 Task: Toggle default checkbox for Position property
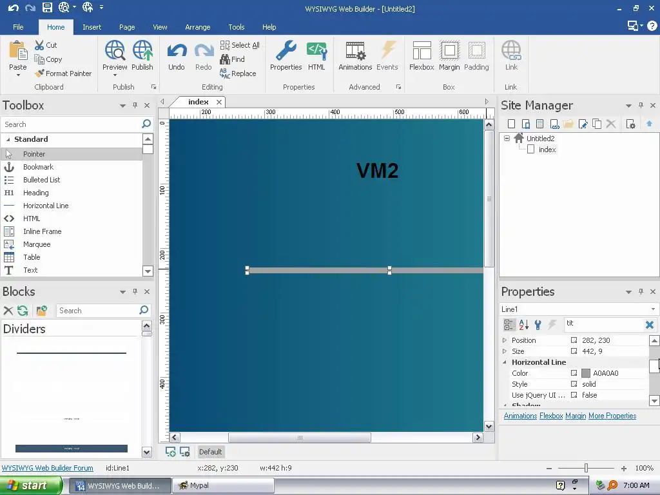point(574,340)
